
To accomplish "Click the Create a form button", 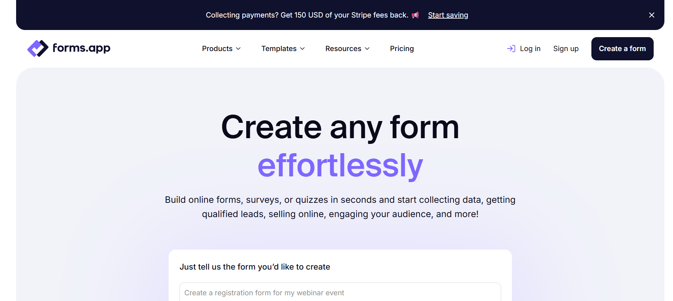I will click(622, 49).
